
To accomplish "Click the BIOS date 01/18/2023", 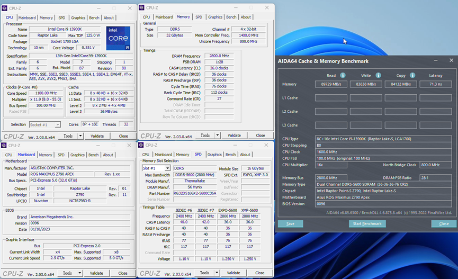I will tap(80, 229).
